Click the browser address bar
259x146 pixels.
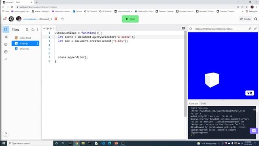coord(125,7)
